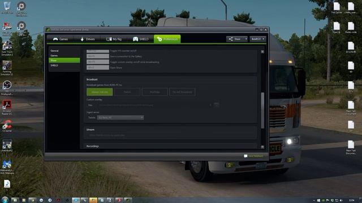Click the NVIDIA logo in title bar
Viewport: 362px width, 203px height.
tap(48, 30)
